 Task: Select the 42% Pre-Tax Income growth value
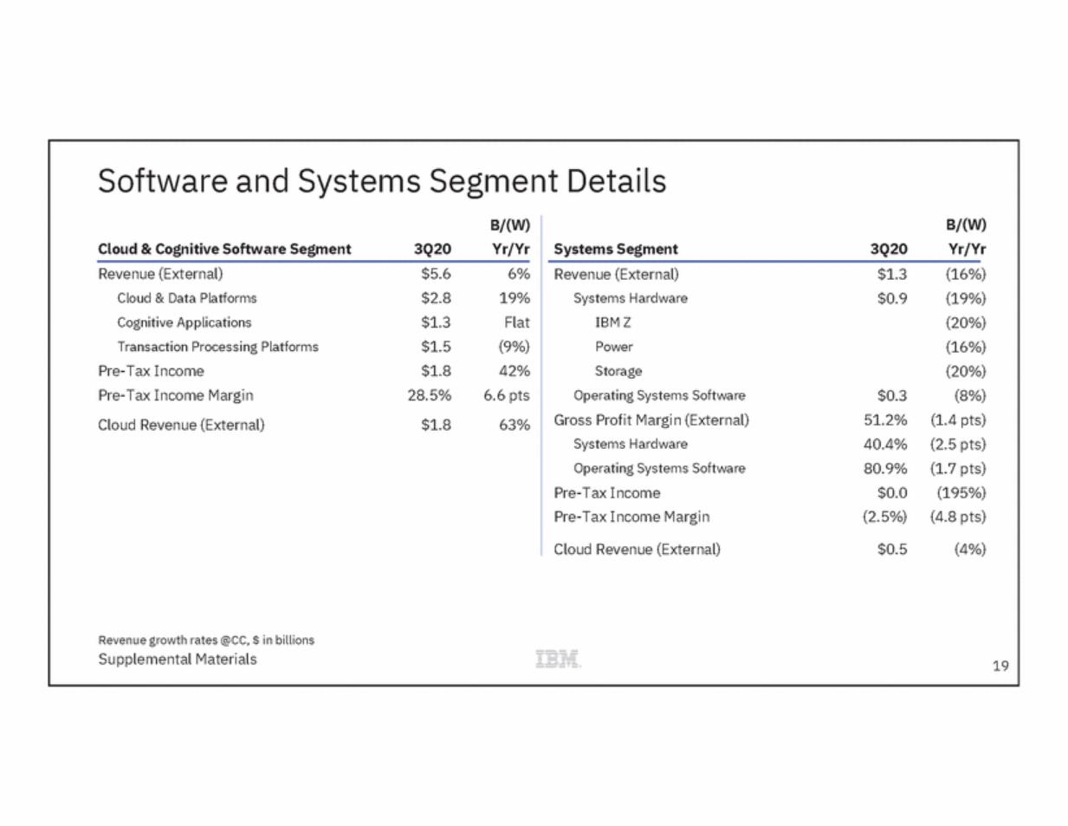click(515, 371)
